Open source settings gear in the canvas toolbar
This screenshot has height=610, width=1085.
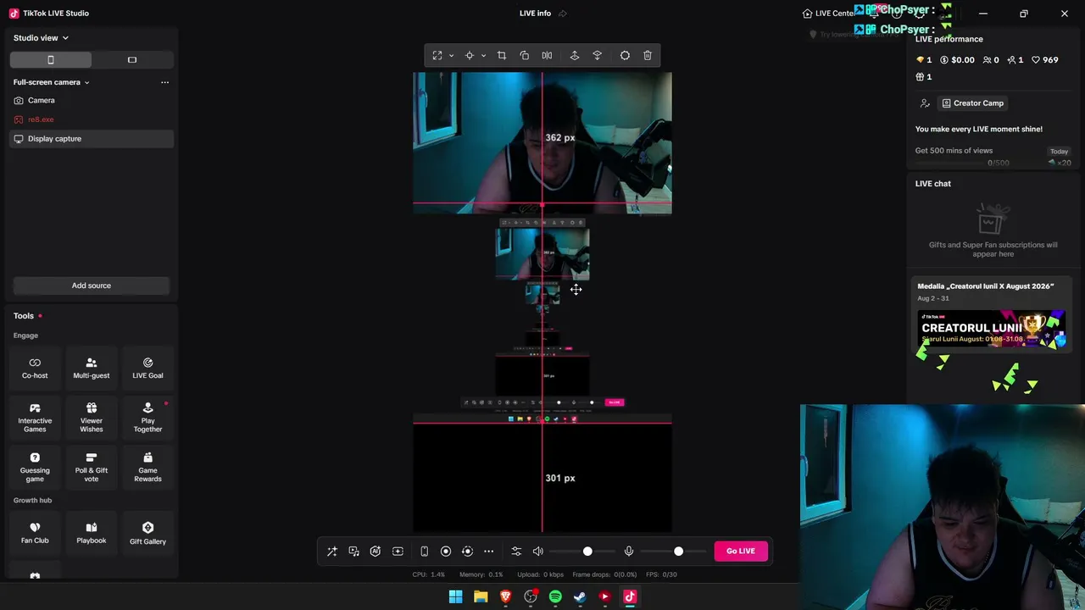[625, 56]
